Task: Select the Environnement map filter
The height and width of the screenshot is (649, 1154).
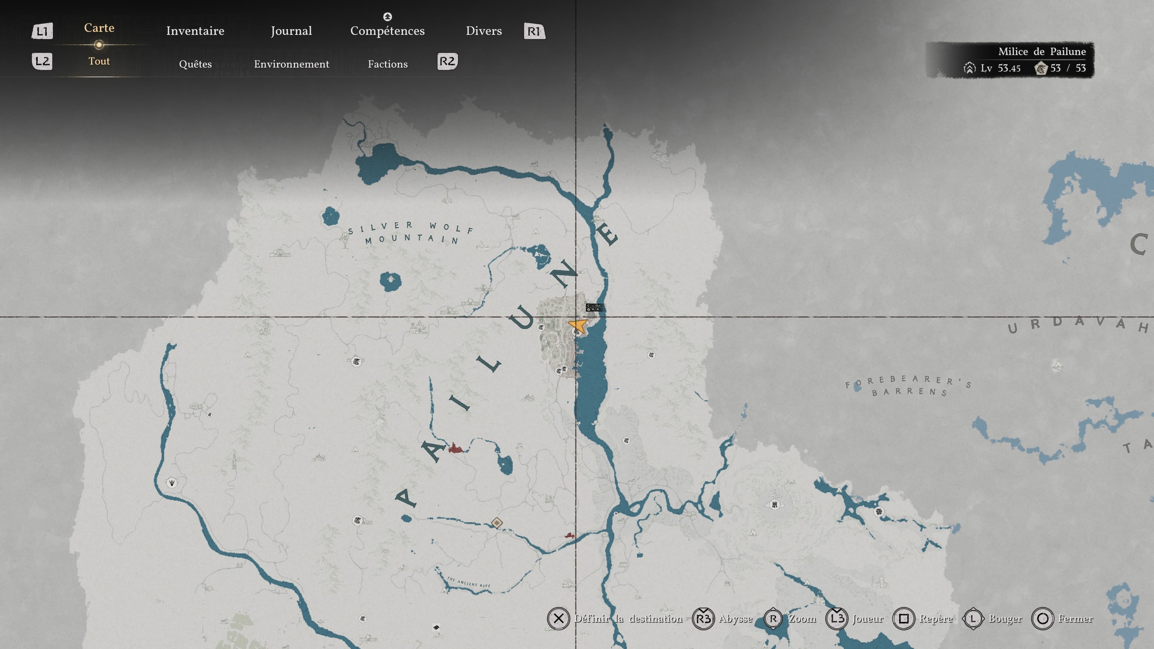Action: [292, 64]
